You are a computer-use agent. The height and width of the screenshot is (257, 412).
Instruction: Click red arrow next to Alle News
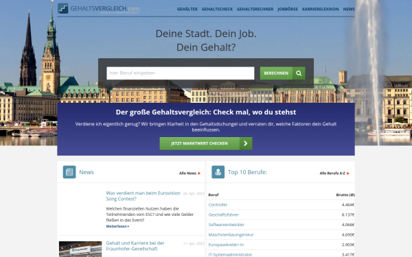click(x=199, y=173)
